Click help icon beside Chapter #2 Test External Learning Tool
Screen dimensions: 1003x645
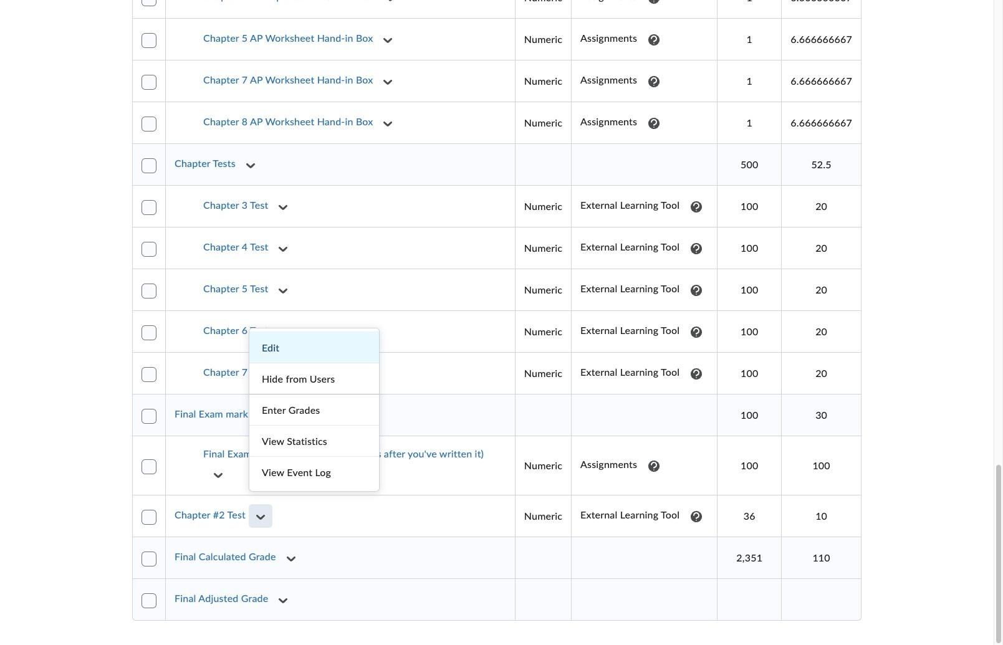(x=696, y=517)
